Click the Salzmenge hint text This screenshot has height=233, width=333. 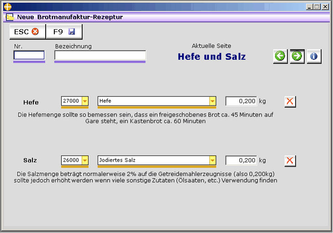(x=145, y=177)
